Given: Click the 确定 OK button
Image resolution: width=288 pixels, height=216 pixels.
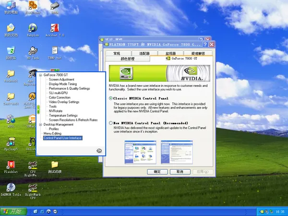Looking at the screenshot, I should click(157, 172).
